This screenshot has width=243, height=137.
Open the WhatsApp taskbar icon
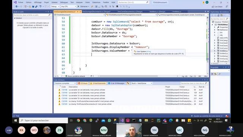pyautogui.click(x=109, y=120)
